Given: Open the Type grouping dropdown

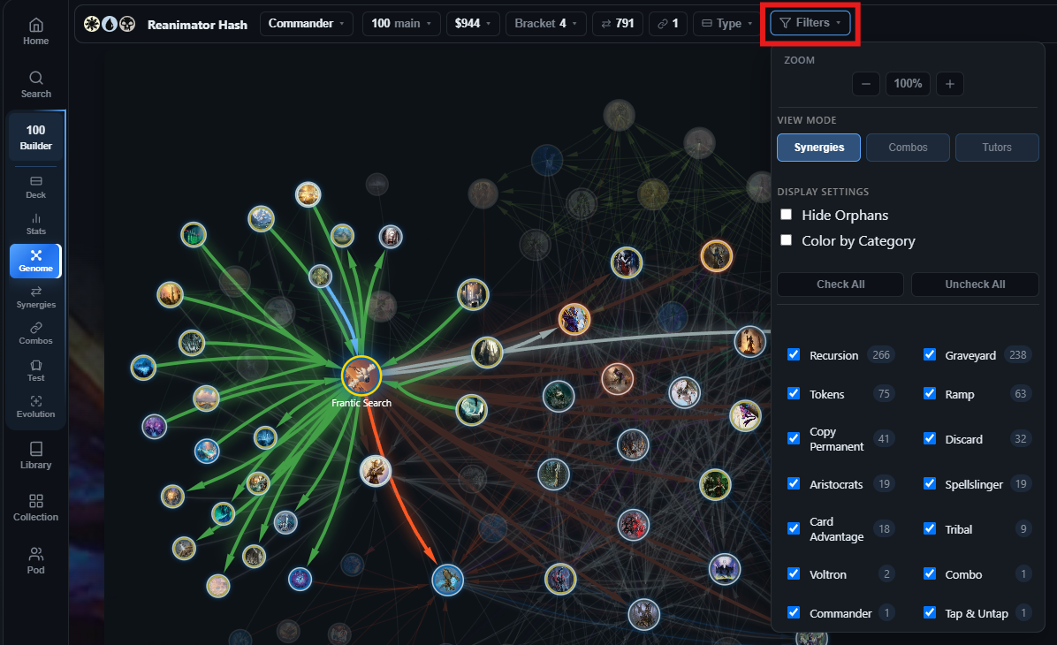Looking at the screenshot, I should 726,24.
